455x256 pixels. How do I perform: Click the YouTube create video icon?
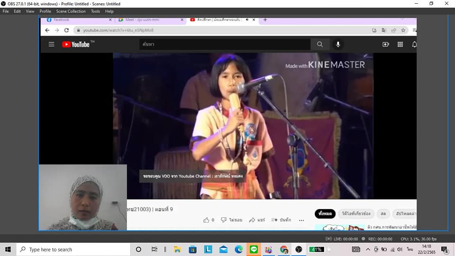point(385,44)
